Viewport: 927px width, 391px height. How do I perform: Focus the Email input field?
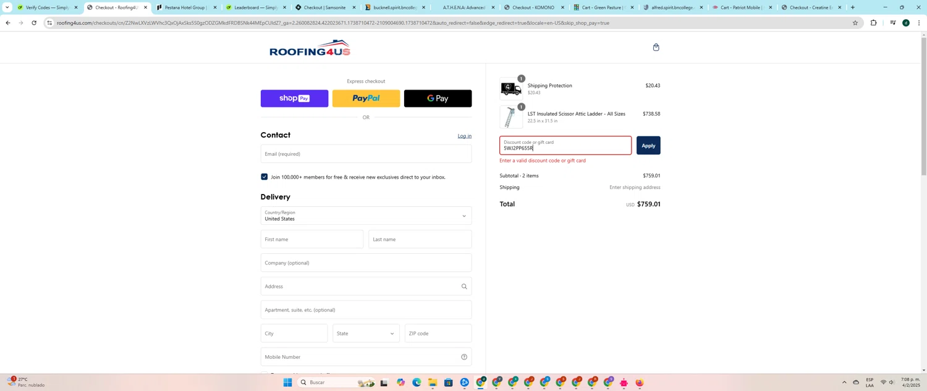(x=366, y=154)
